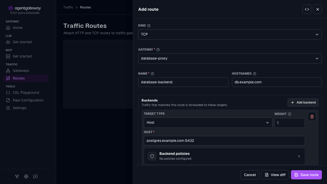
Task: Click the Cancel button
Action: coord(250,175)
